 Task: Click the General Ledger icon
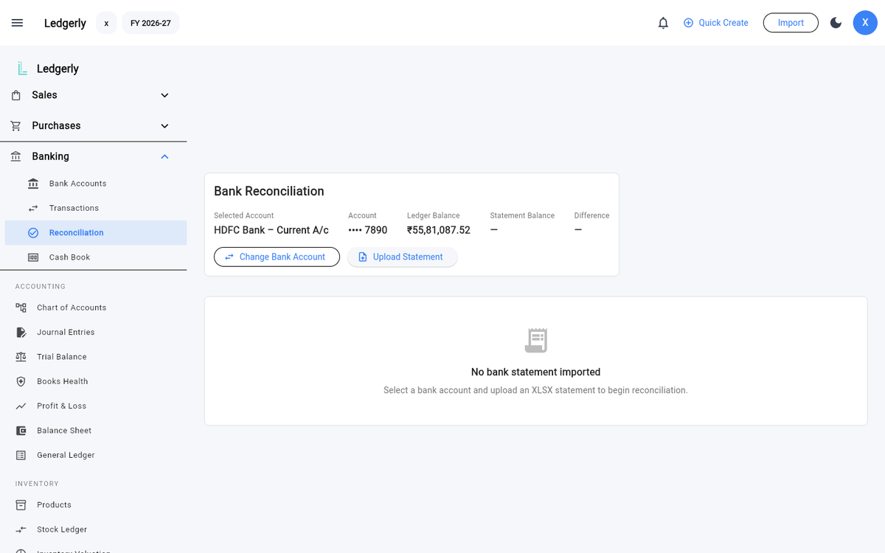21,456
